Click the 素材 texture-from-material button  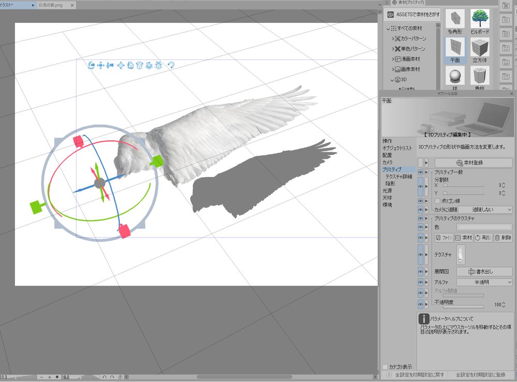(463, 238)
